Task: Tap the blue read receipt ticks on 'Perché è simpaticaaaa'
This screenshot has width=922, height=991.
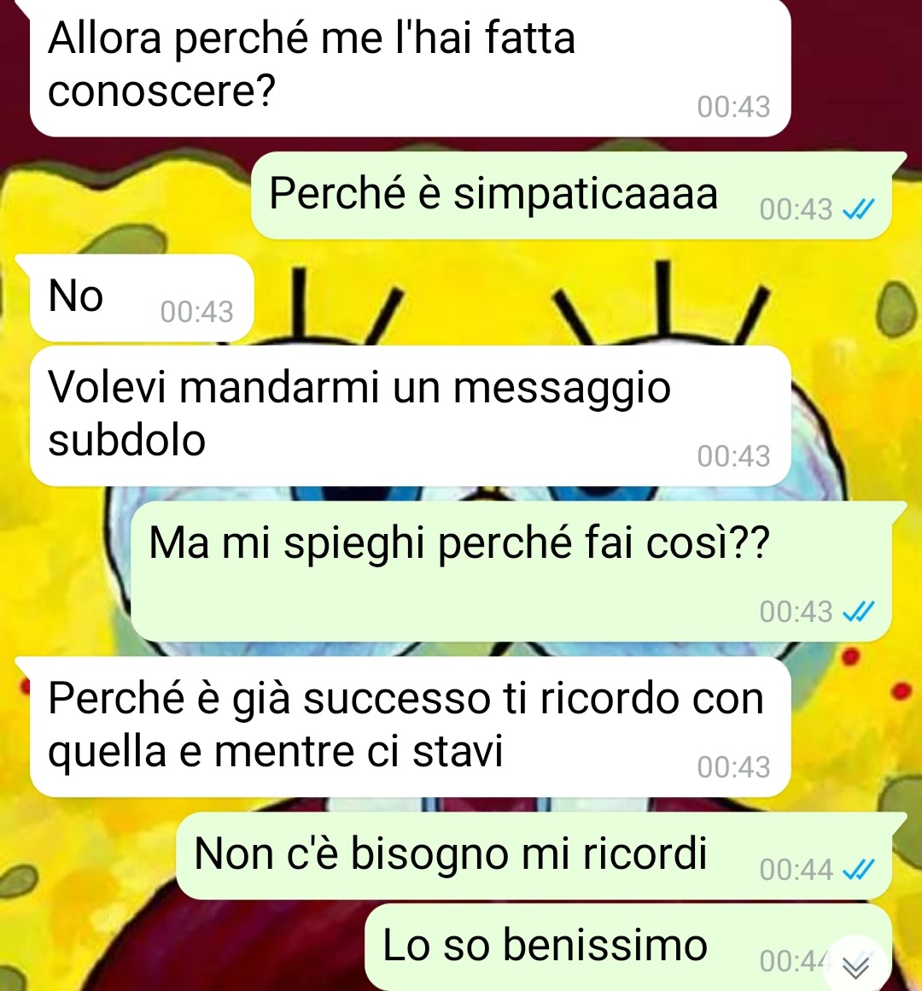Action: coord(860,209)
